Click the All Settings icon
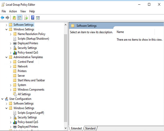 15,94
